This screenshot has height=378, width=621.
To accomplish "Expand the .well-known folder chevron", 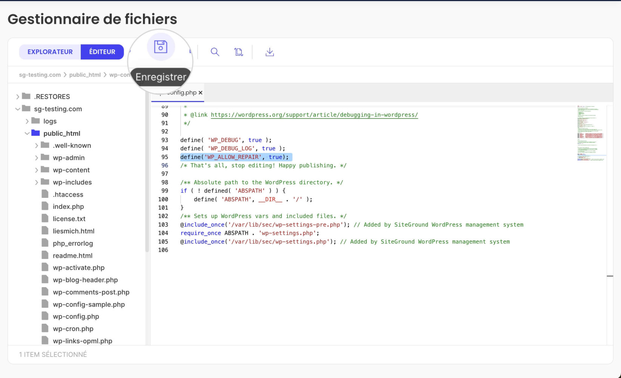I will [x=36, y=145].
